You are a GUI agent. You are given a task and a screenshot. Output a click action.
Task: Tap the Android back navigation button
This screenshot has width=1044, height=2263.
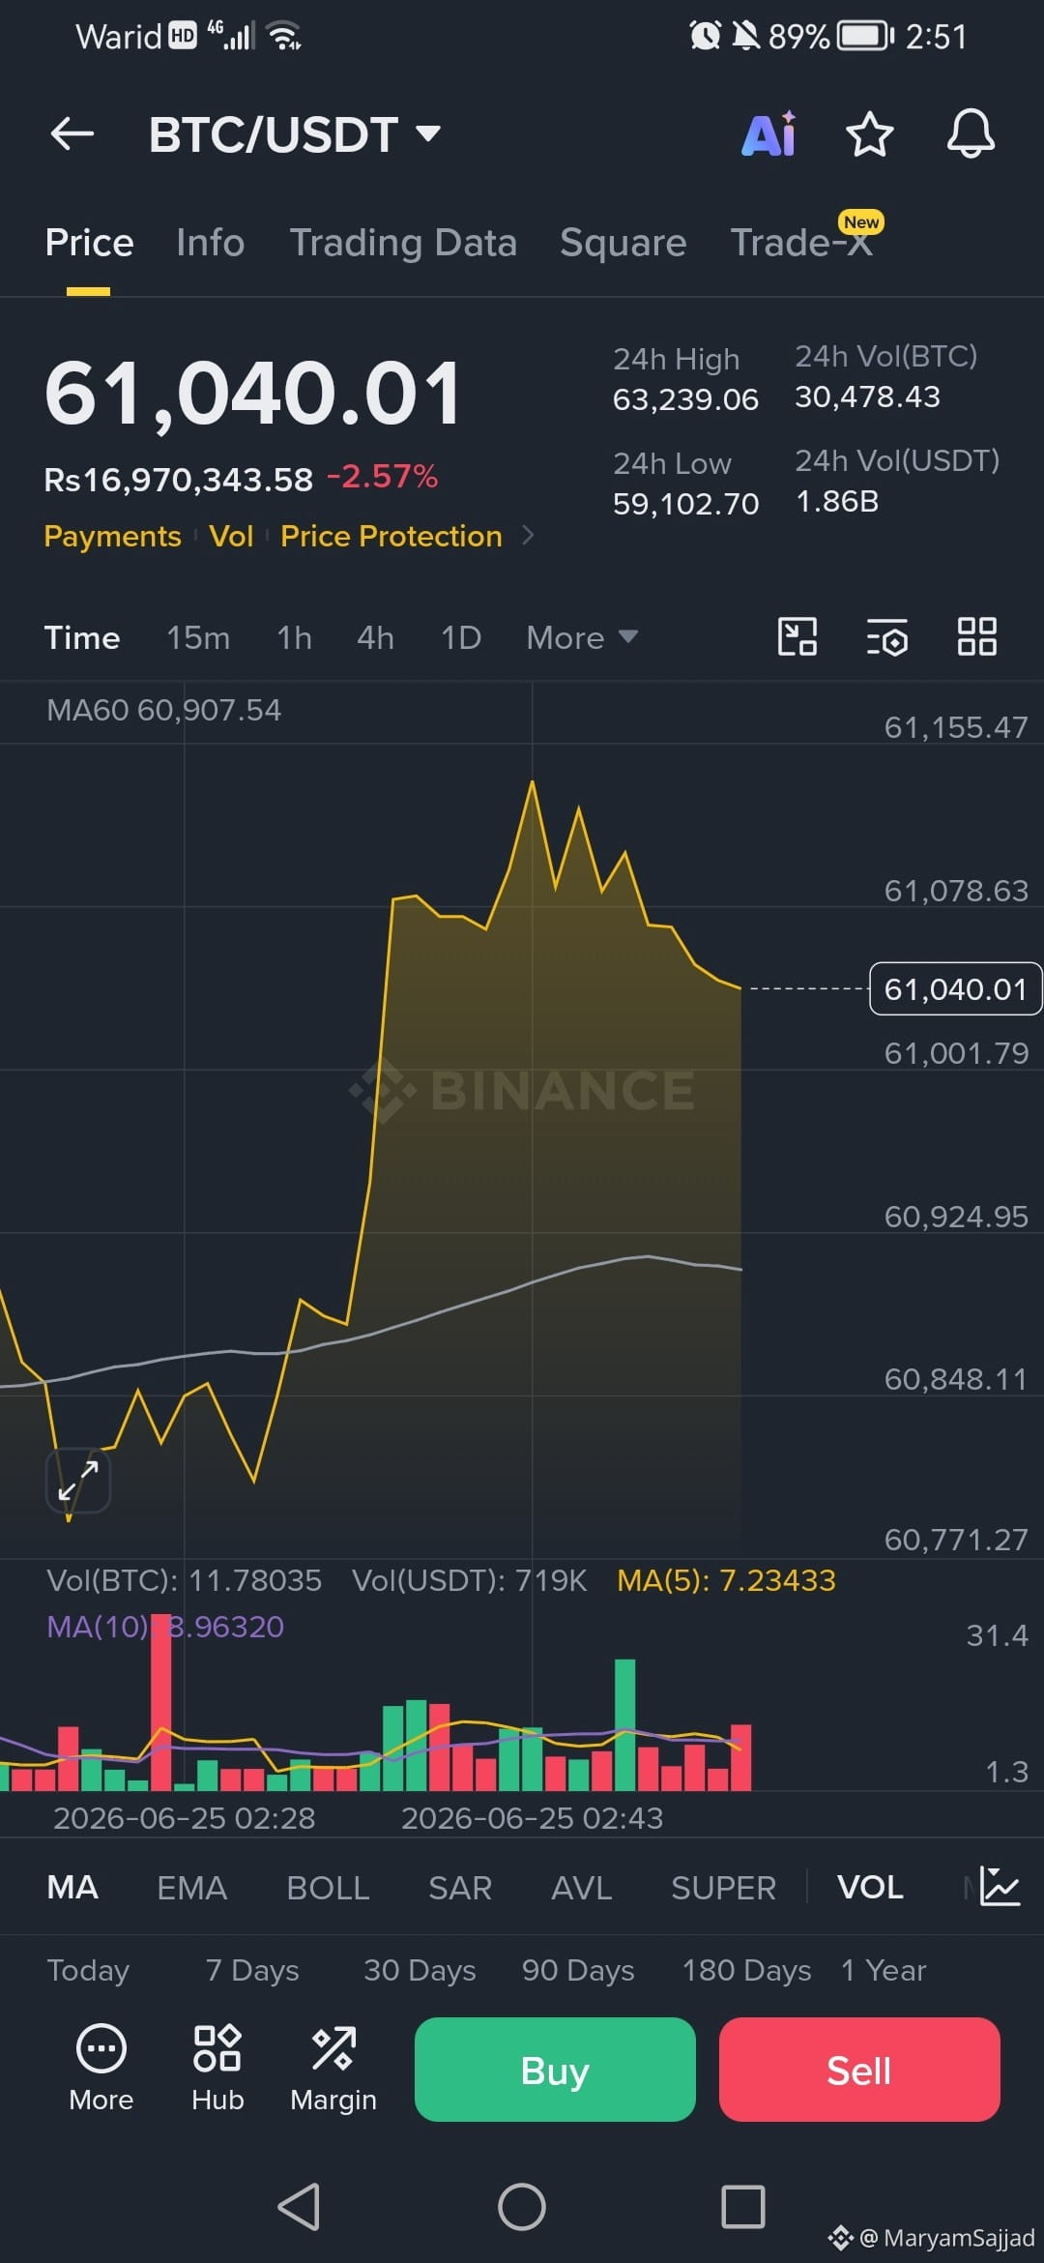coord(299,2207)
